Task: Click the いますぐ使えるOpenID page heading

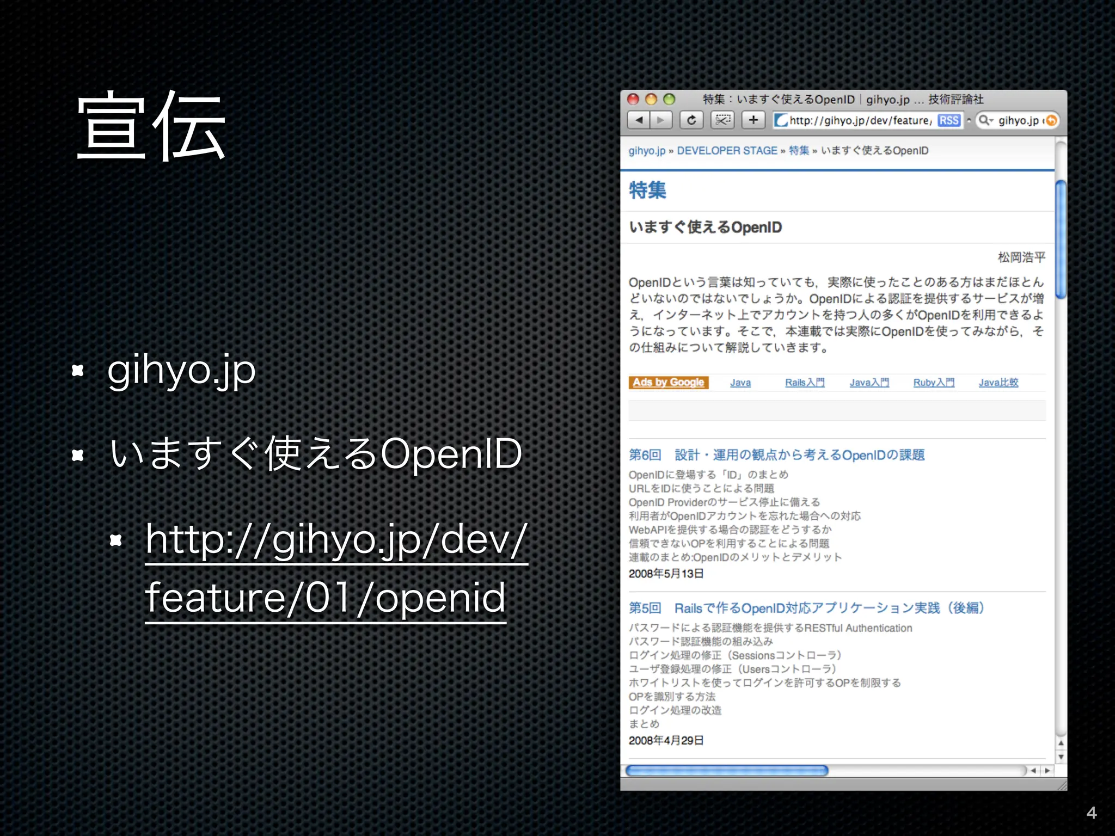Action: pyautogui.click(x=705, y=228)
